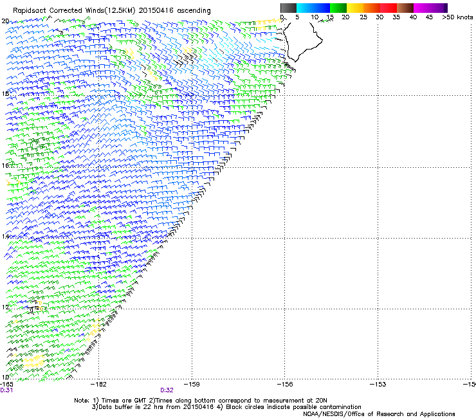Image resolution: width=476 pixels, height=418 pixels.
Task: Click the chart title 'Rapidscat Corrected Winds'
Action: pyautogui.click(x=59, y=10)
